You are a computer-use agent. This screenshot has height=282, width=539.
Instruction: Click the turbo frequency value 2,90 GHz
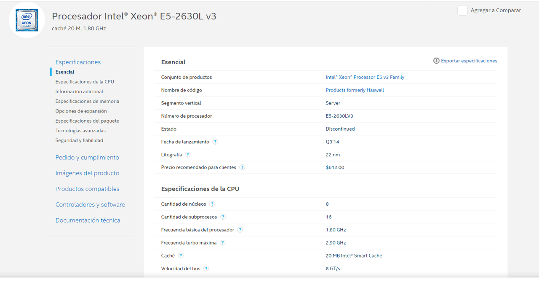click(x=336, y=243)
